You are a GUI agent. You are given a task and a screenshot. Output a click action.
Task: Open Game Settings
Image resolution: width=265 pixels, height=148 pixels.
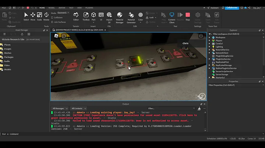coord(198,18)
